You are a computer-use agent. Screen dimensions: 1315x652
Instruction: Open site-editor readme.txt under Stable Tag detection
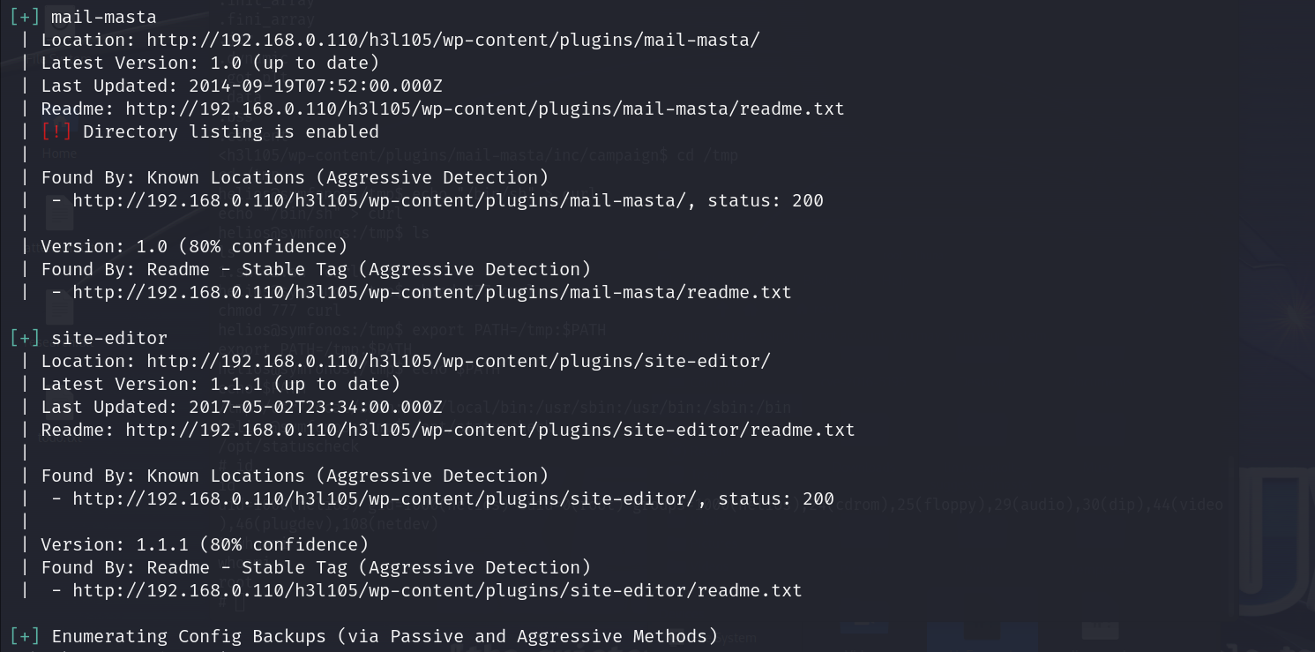point(437,590)
